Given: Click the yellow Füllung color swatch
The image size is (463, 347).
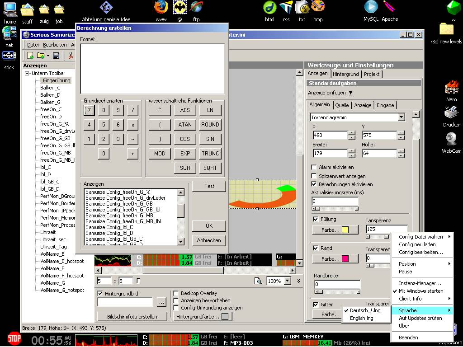Looking at the screenshot, I should click(x=345, y=230).
